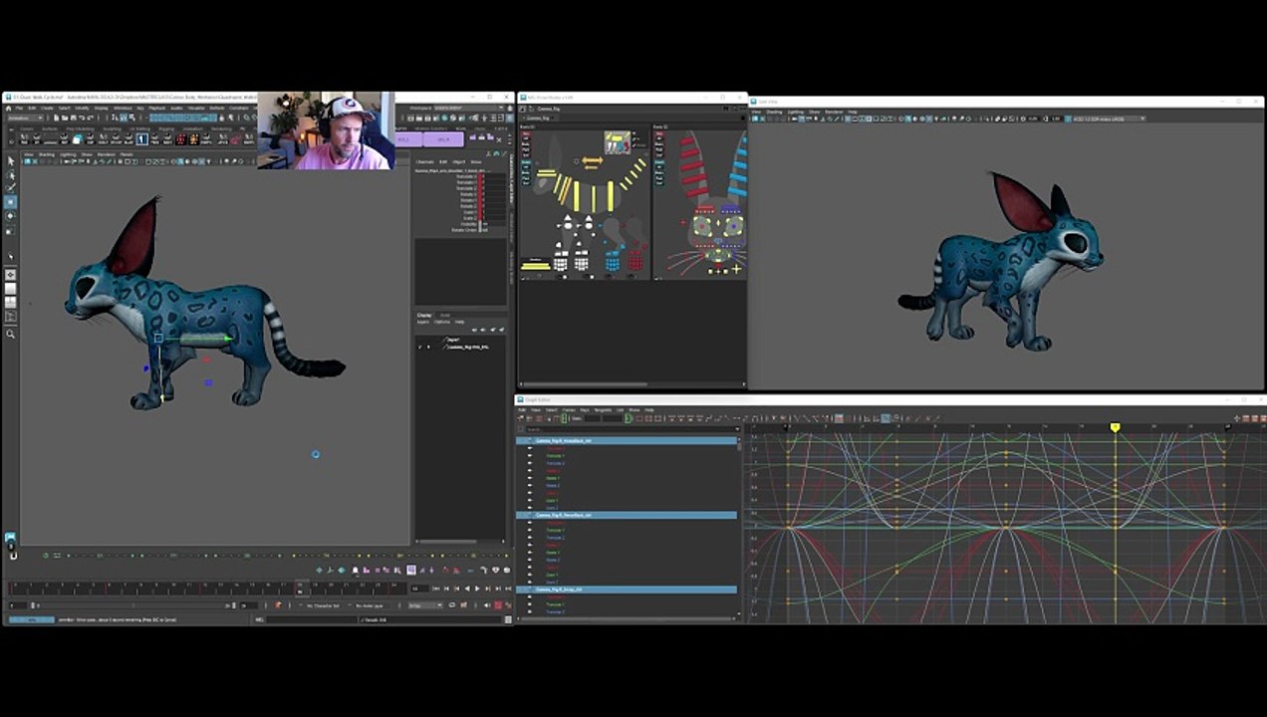This screenshot has height=717, width=1267.
Task: Open the Keys menu in Graph Editor
Action: pyautogui.click(x=585, y=409)
